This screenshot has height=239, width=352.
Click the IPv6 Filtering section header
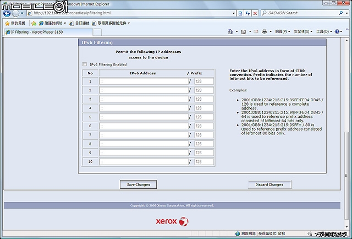coord(202,42)
